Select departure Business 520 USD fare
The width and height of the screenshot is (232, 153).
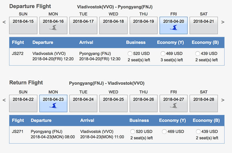[x=130, y=53]
